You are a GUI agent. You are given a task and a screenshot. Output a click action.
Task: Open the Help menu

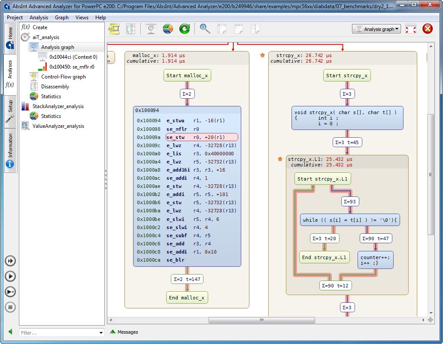tap(100, 18)
